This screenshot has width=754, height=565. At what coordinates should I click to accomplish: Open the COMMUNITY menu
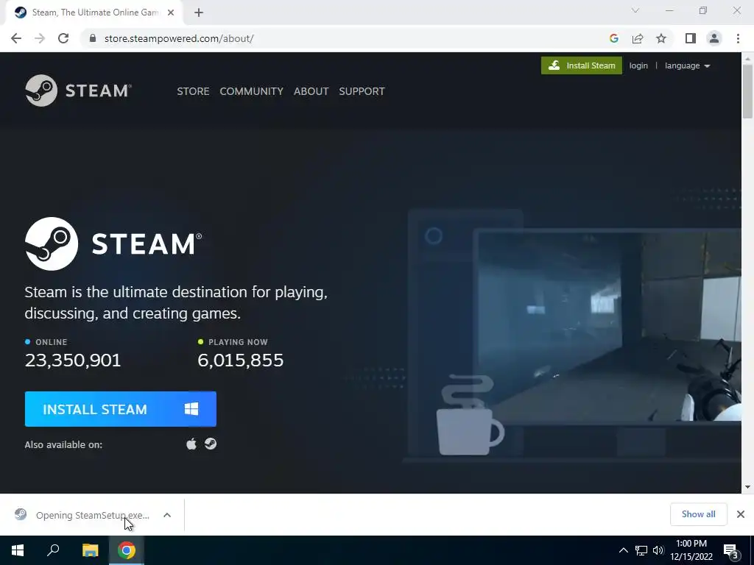tap(251, 91)
